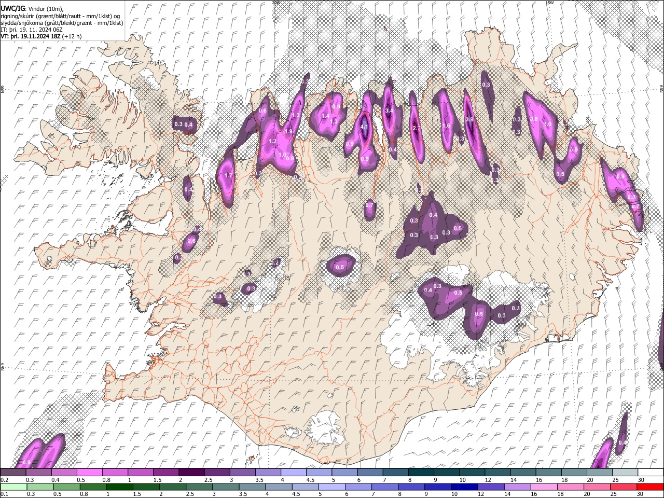Viewport: 664px width, 498px height.
Task: Pick the light gray snow swatch between 25 and 30
Action: 625,472
